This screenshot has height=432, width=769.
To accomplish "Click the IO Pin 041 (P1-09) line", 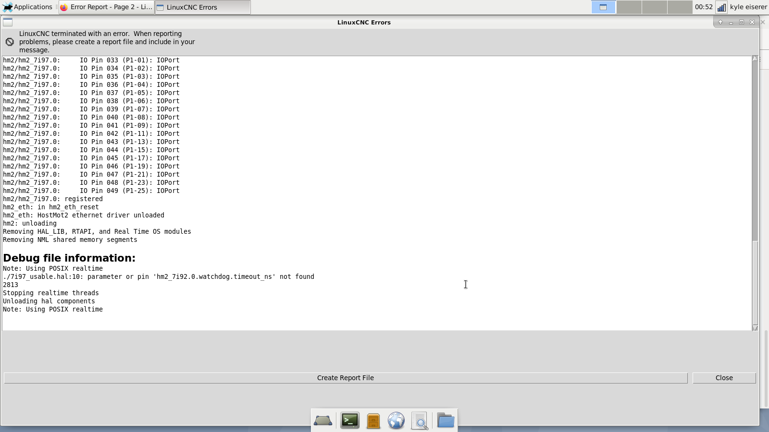I will click(x=91, y=125).
